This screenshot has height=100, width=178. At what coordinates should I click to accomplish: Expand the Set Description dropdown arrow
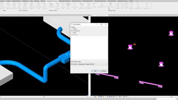151,8
